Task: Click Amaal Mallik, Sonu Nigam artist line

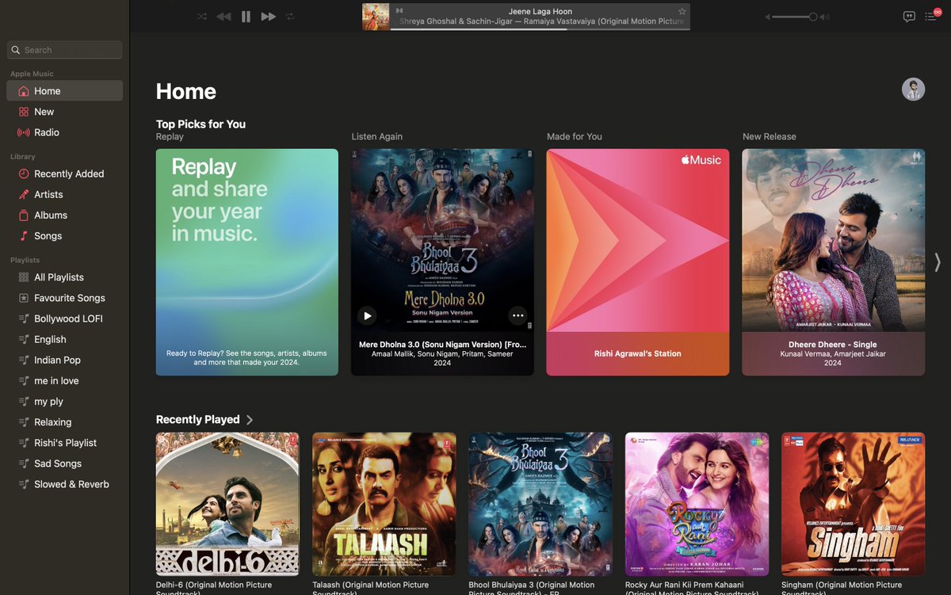Action: click(442, 354)
